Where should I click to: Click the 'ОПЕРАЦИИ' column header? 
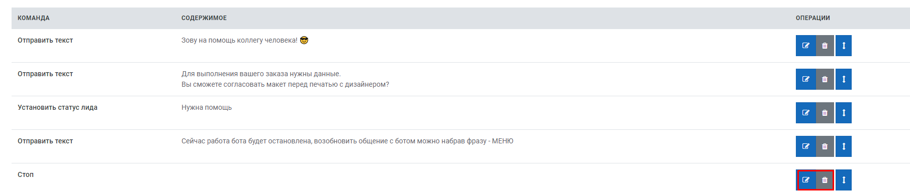pos(812,18)
